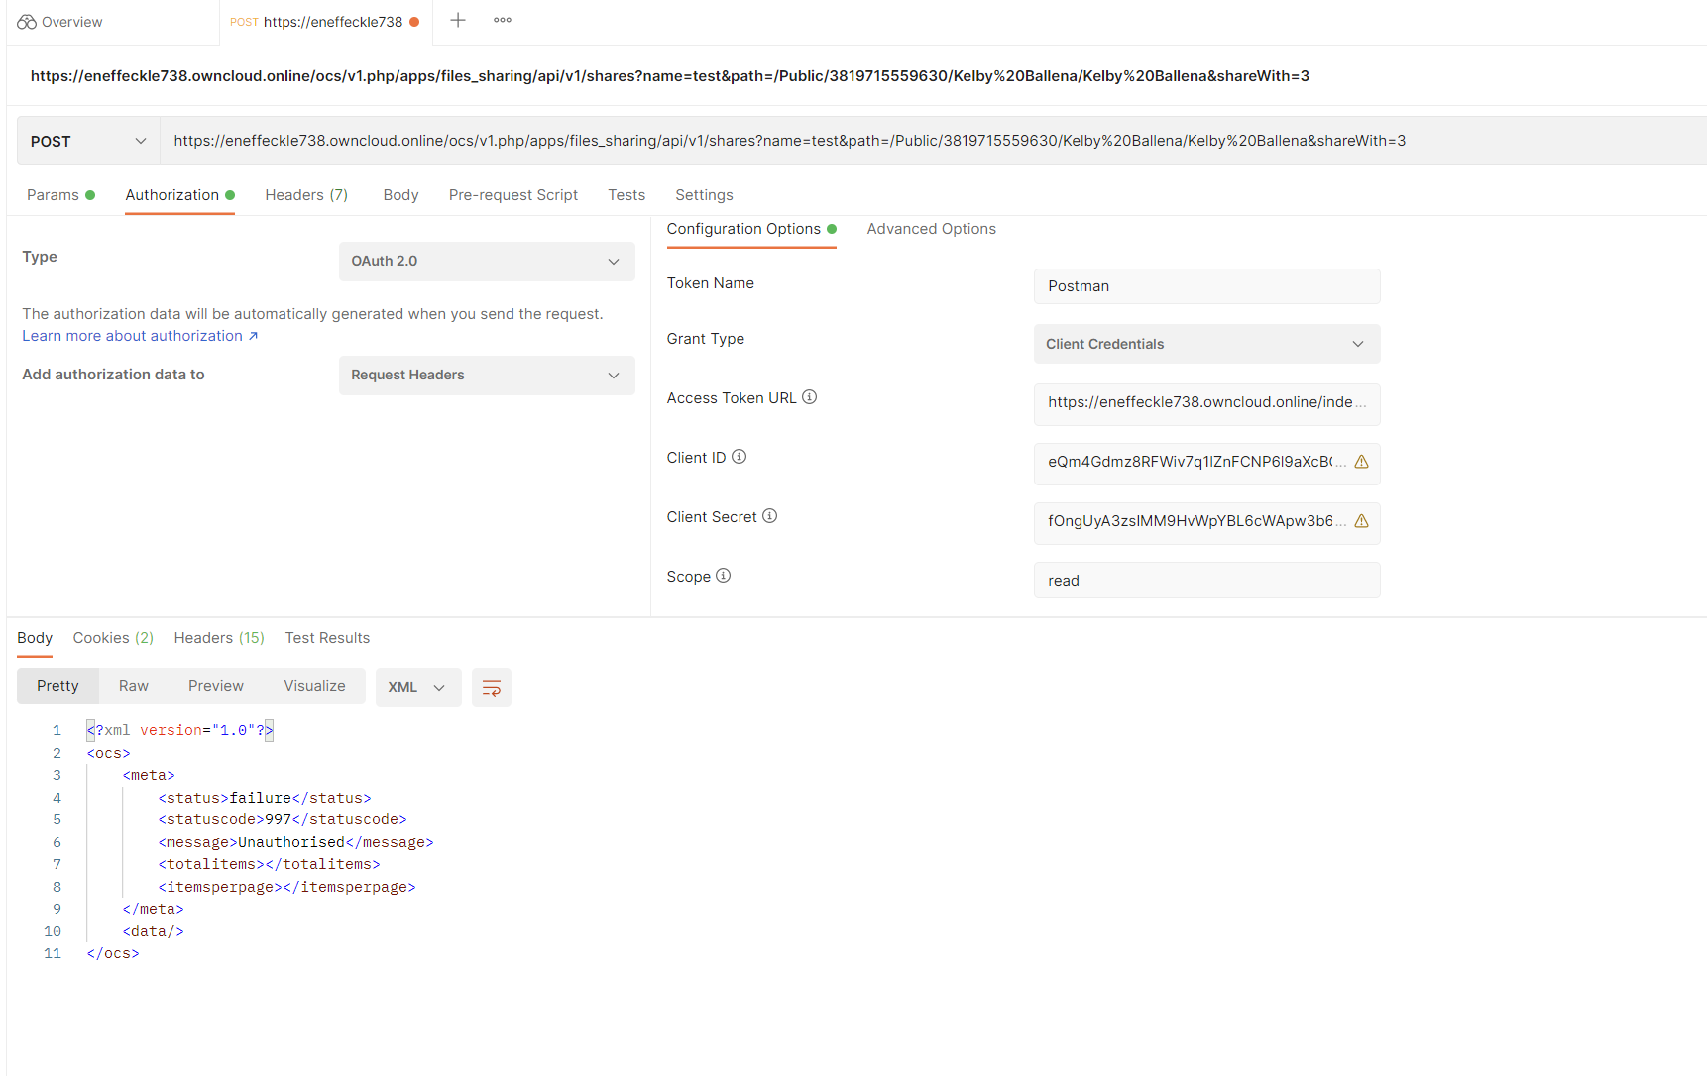Viewport: 1707px width, 1076px height.
Task: Click the itemsperpage line in response
Action: point(286,887)
